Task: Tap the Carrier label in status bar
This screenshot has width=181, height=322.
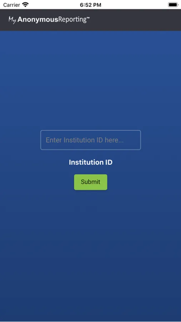Action: [x=11, y=5]
